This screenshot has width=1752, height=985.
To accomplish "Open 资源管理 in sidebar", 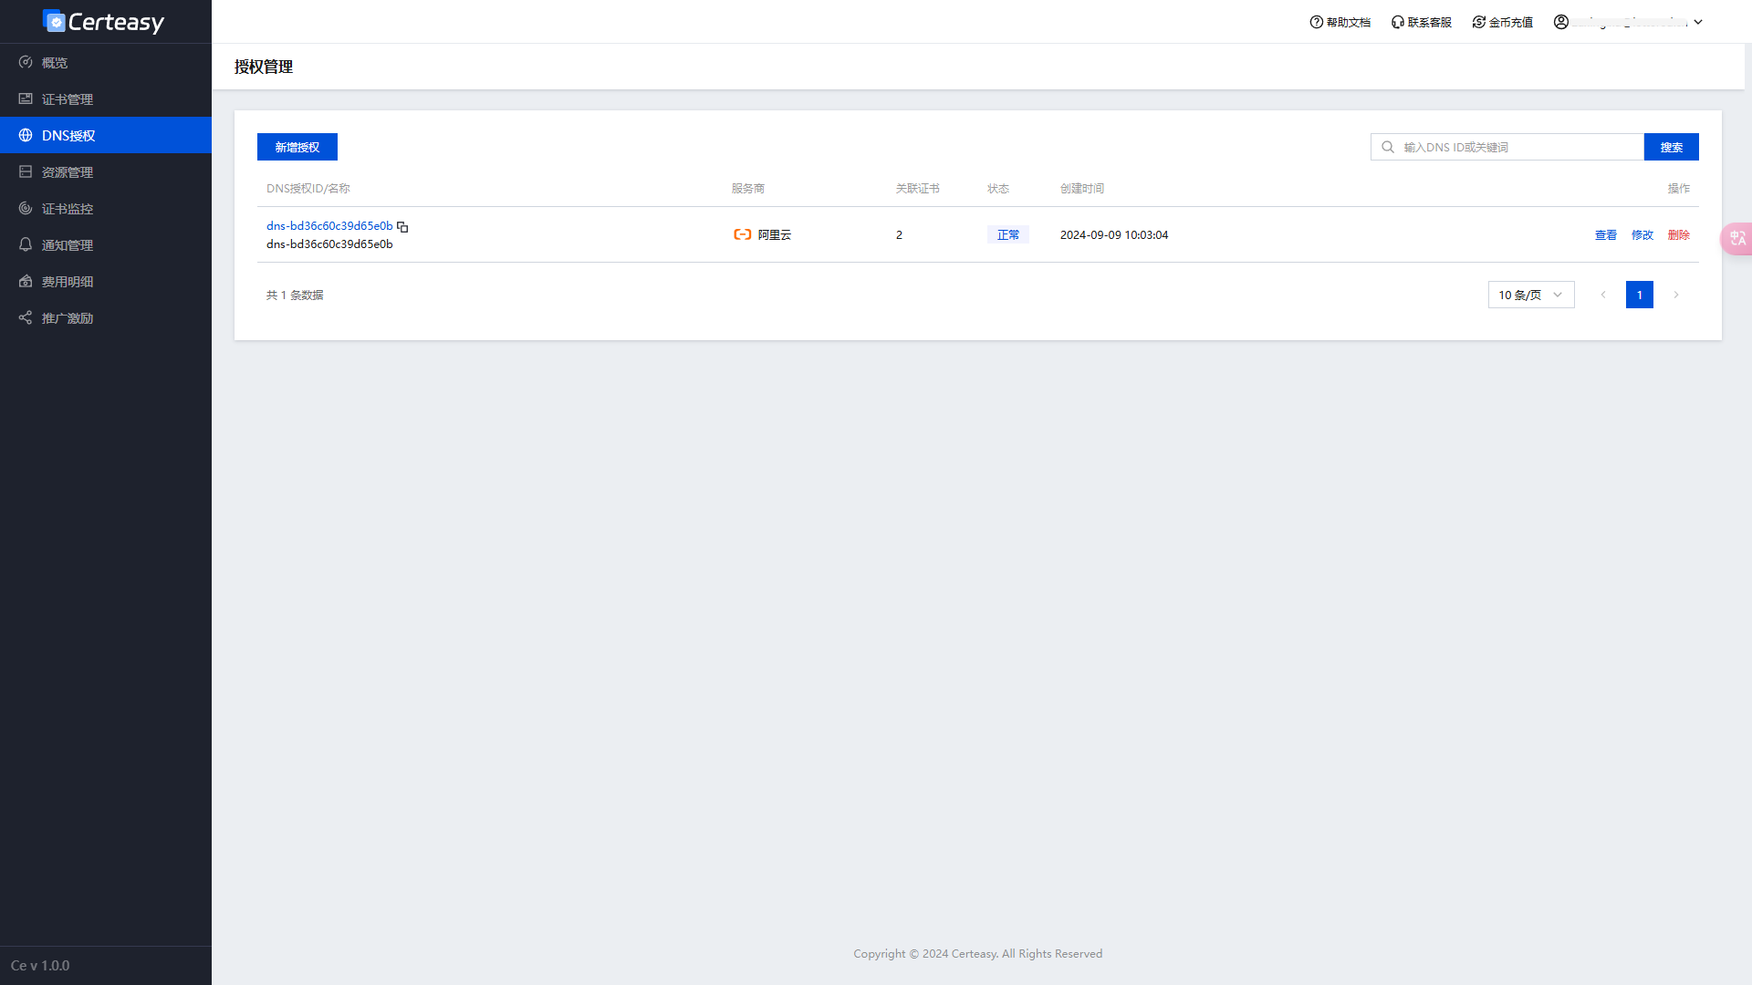I will tap(106, 171).
